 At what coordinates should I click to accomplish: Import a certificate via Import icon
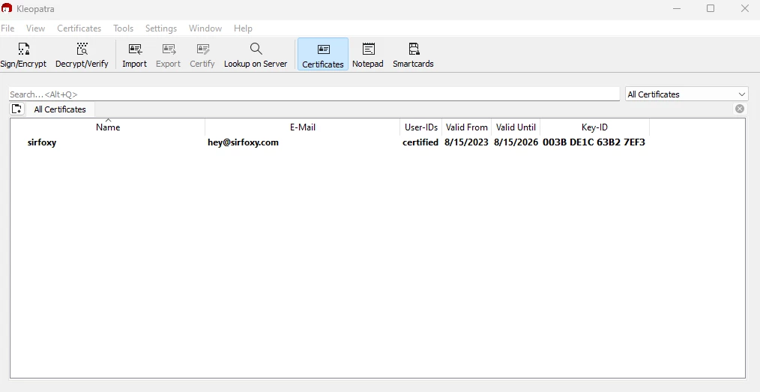(134, 55)
